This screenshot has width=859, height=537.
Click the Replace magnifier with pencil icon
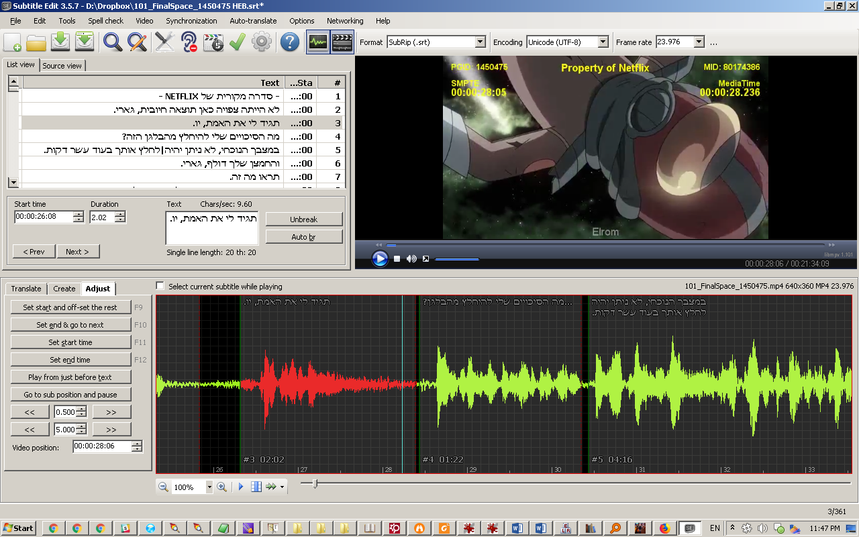137,42
